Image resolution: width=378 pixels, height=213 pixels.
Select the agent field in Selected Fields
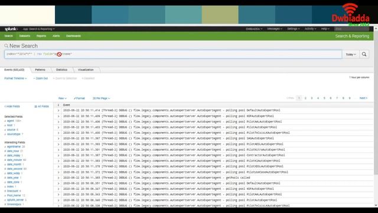11,121
